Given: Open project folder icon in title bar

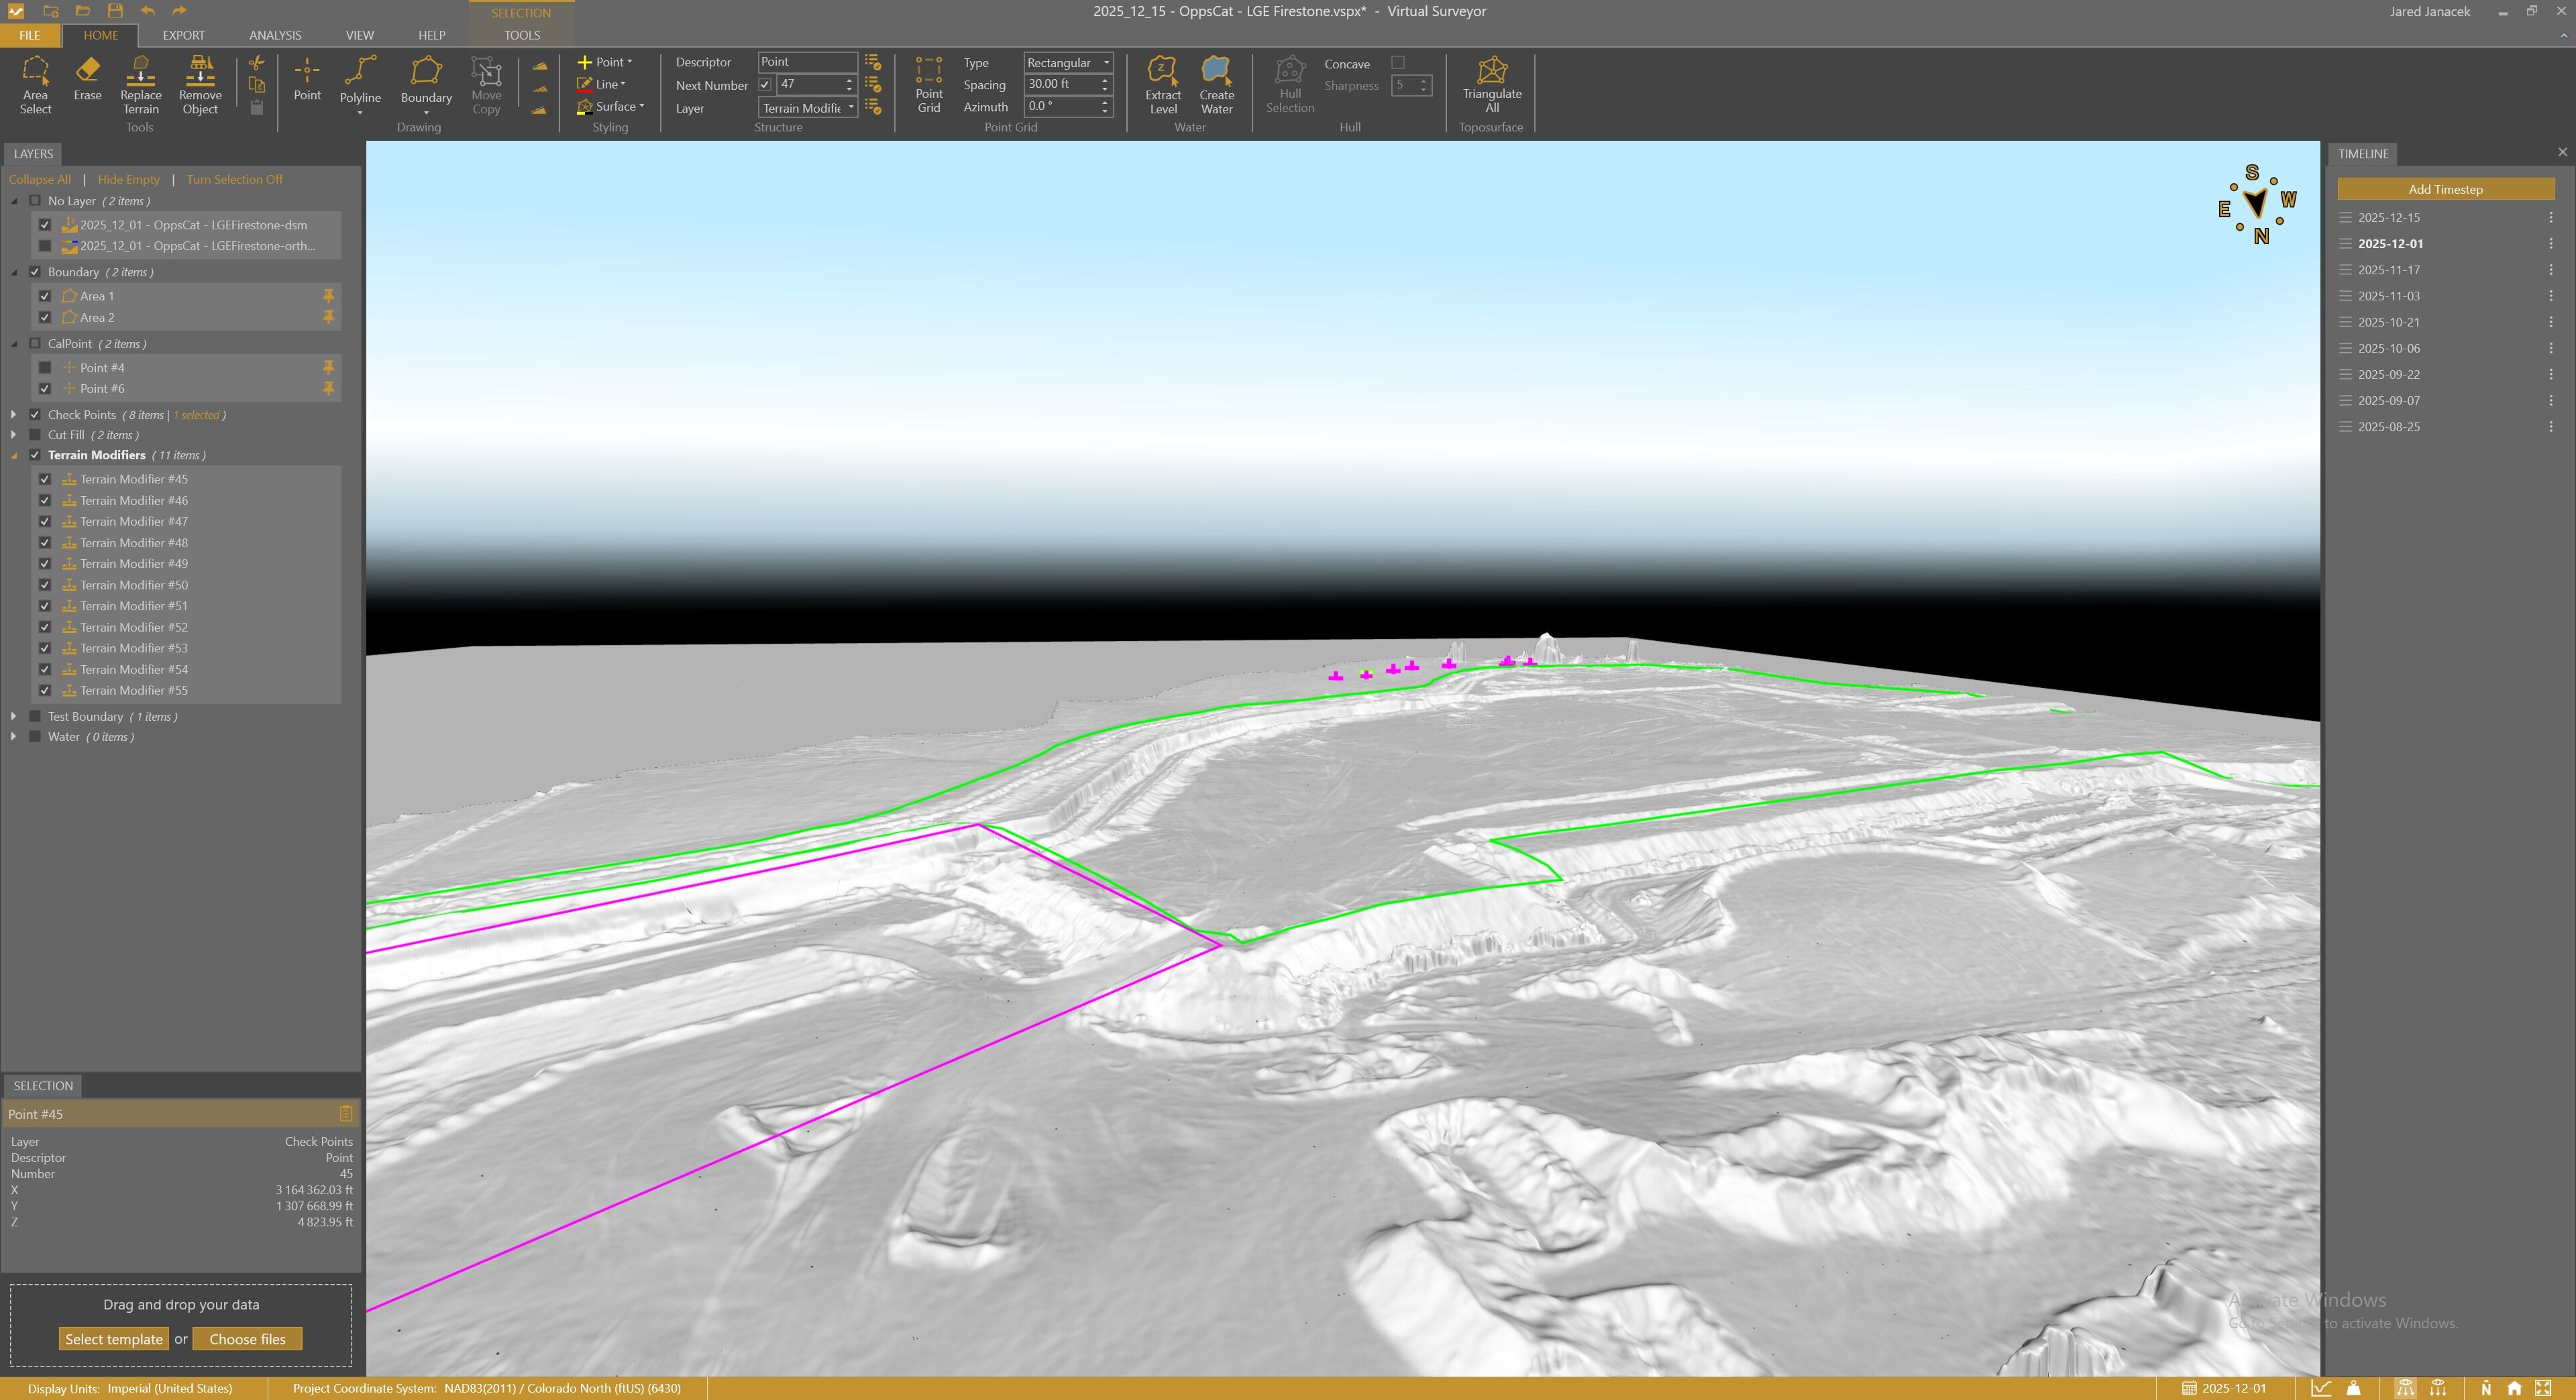Looking at the screenshot, I should [83, 11].
